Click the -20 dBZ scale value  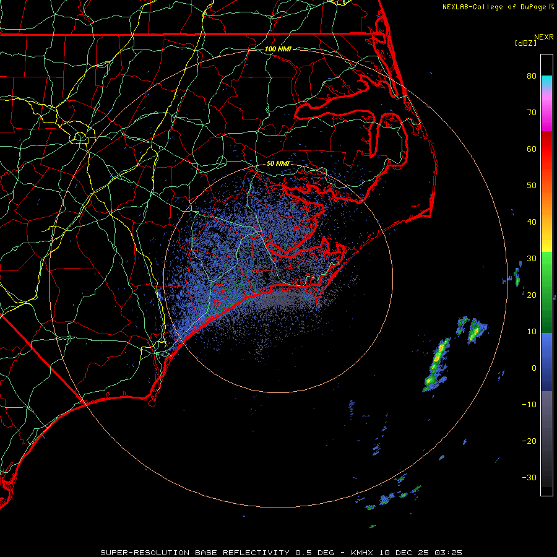[x=529, y=441]
